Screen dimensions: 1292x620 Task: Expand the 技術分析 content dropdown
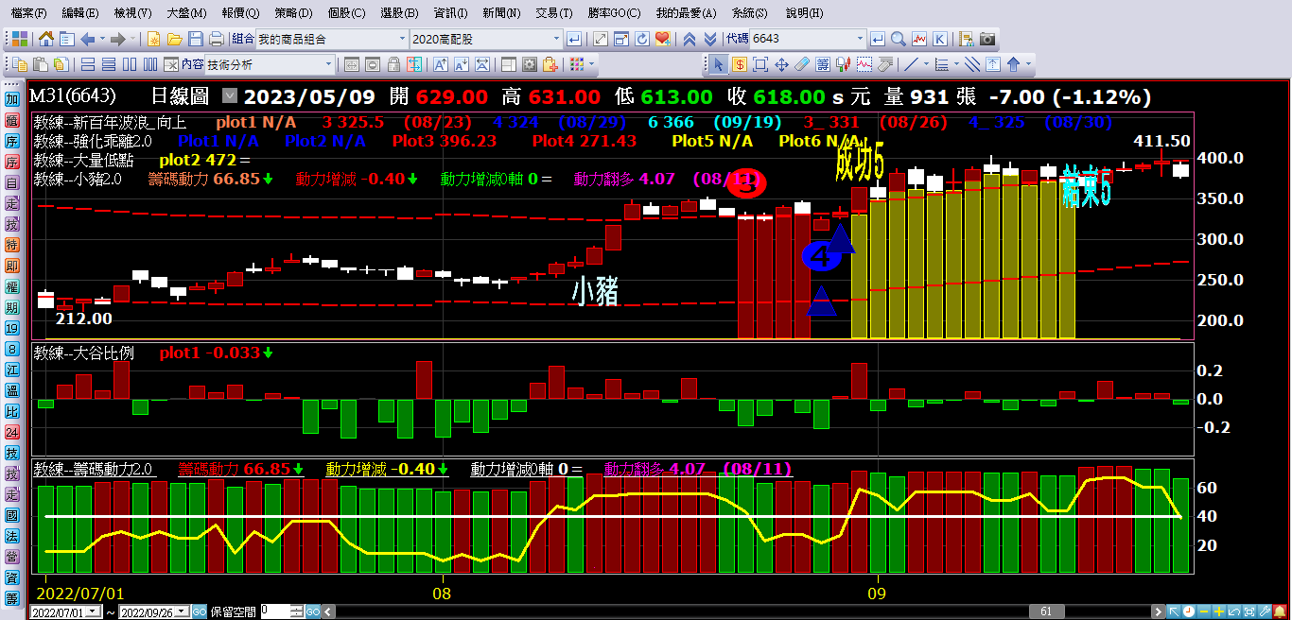329,64
